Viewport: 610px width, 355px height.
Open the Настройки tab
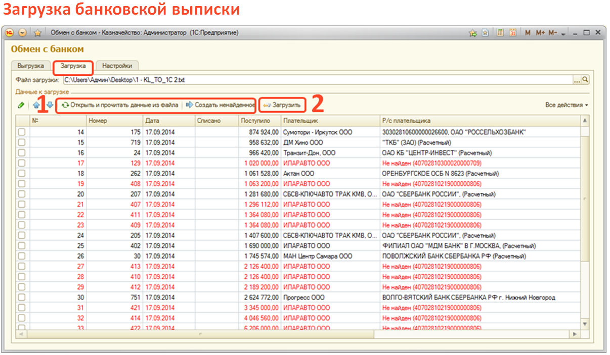(x=117, y=66)
